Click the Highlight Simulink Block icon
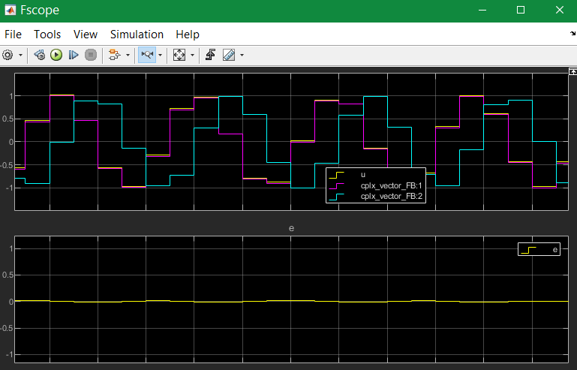This screenshot has height=370, width=577. pyautogui.click(x=115, y=56)
